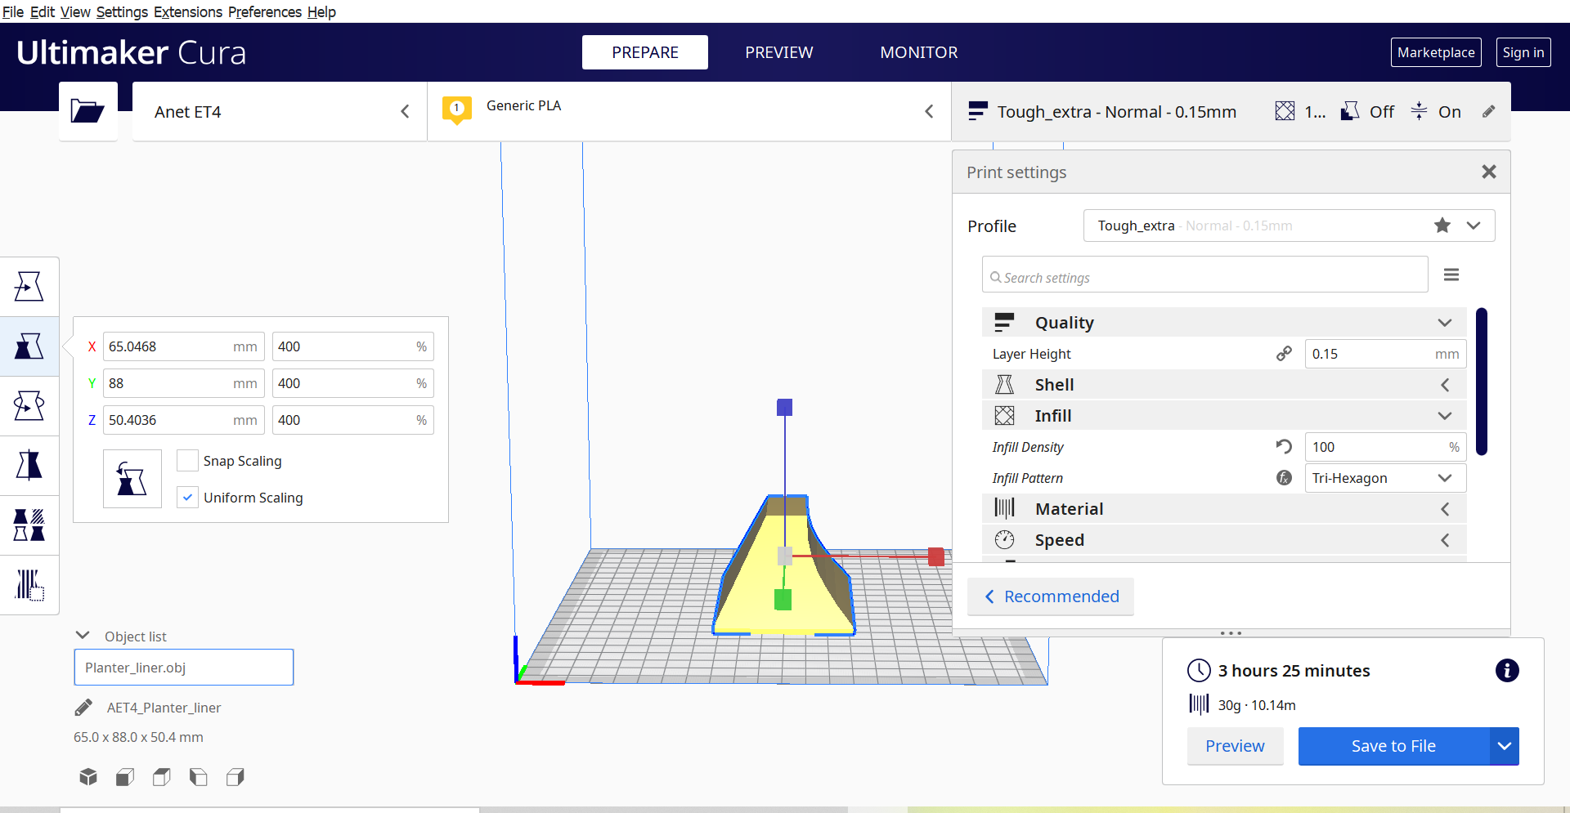Click the Generic PLA extruder number icon
The width and height of the screenshot is (1570, 813).
(457, 109)
